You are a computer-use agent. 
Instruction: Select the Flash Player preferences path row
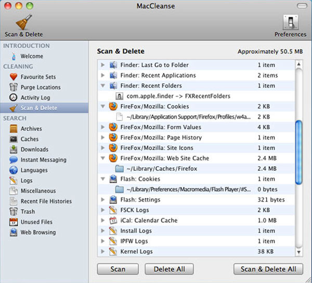point(196,189)
